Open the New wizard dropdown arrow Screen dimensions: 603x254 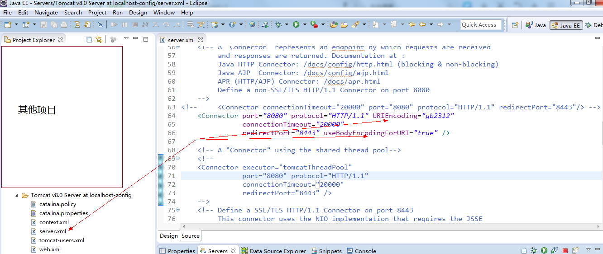pyautogui.click(x=17, y=24)
